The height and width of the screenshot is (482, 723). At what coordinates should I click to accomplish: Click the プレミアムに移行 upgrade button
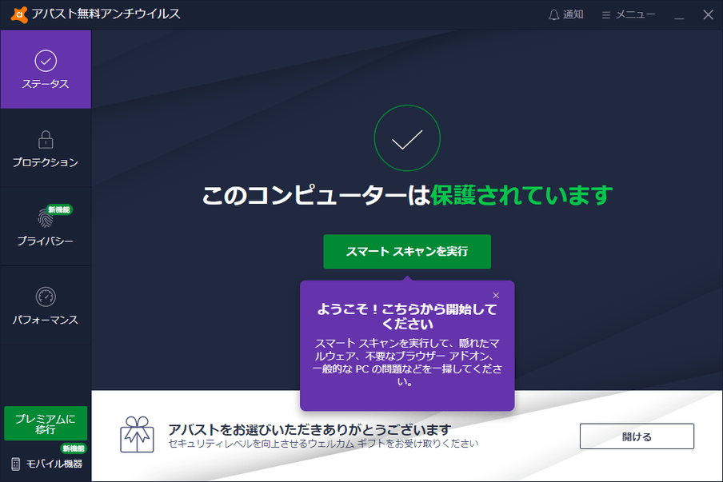coord(46,424)
